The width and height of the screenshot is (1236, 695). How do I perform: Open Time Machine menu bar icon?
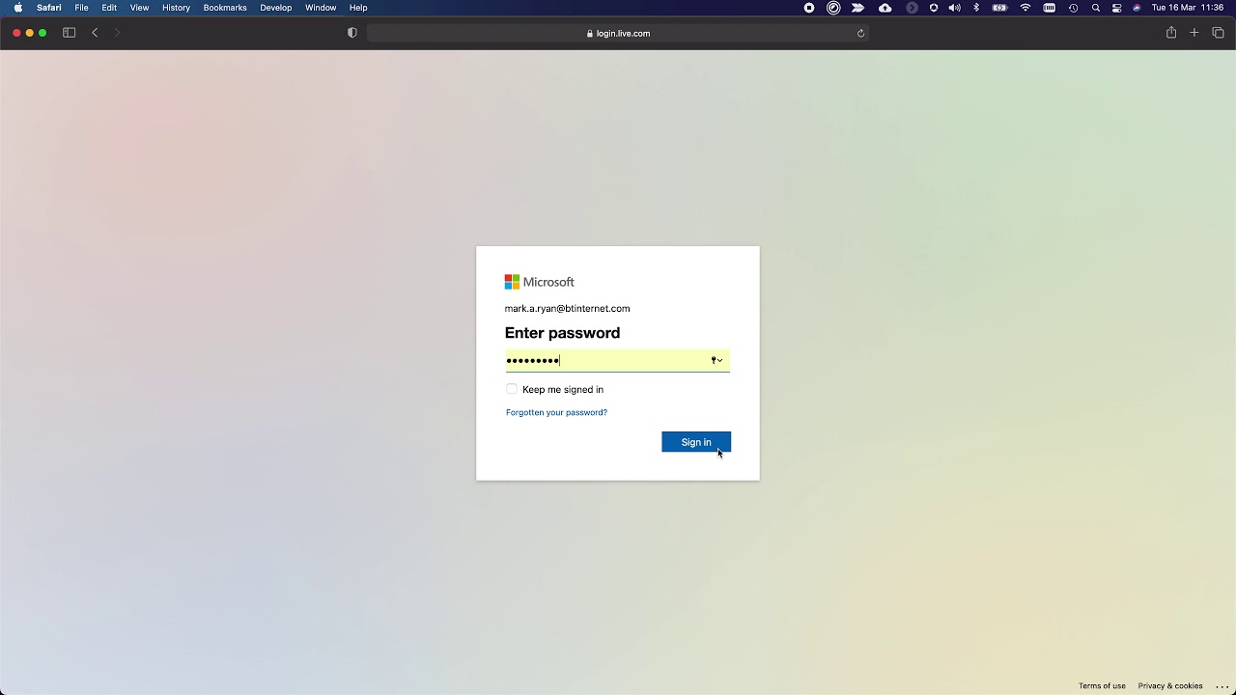coord(1073,8)
